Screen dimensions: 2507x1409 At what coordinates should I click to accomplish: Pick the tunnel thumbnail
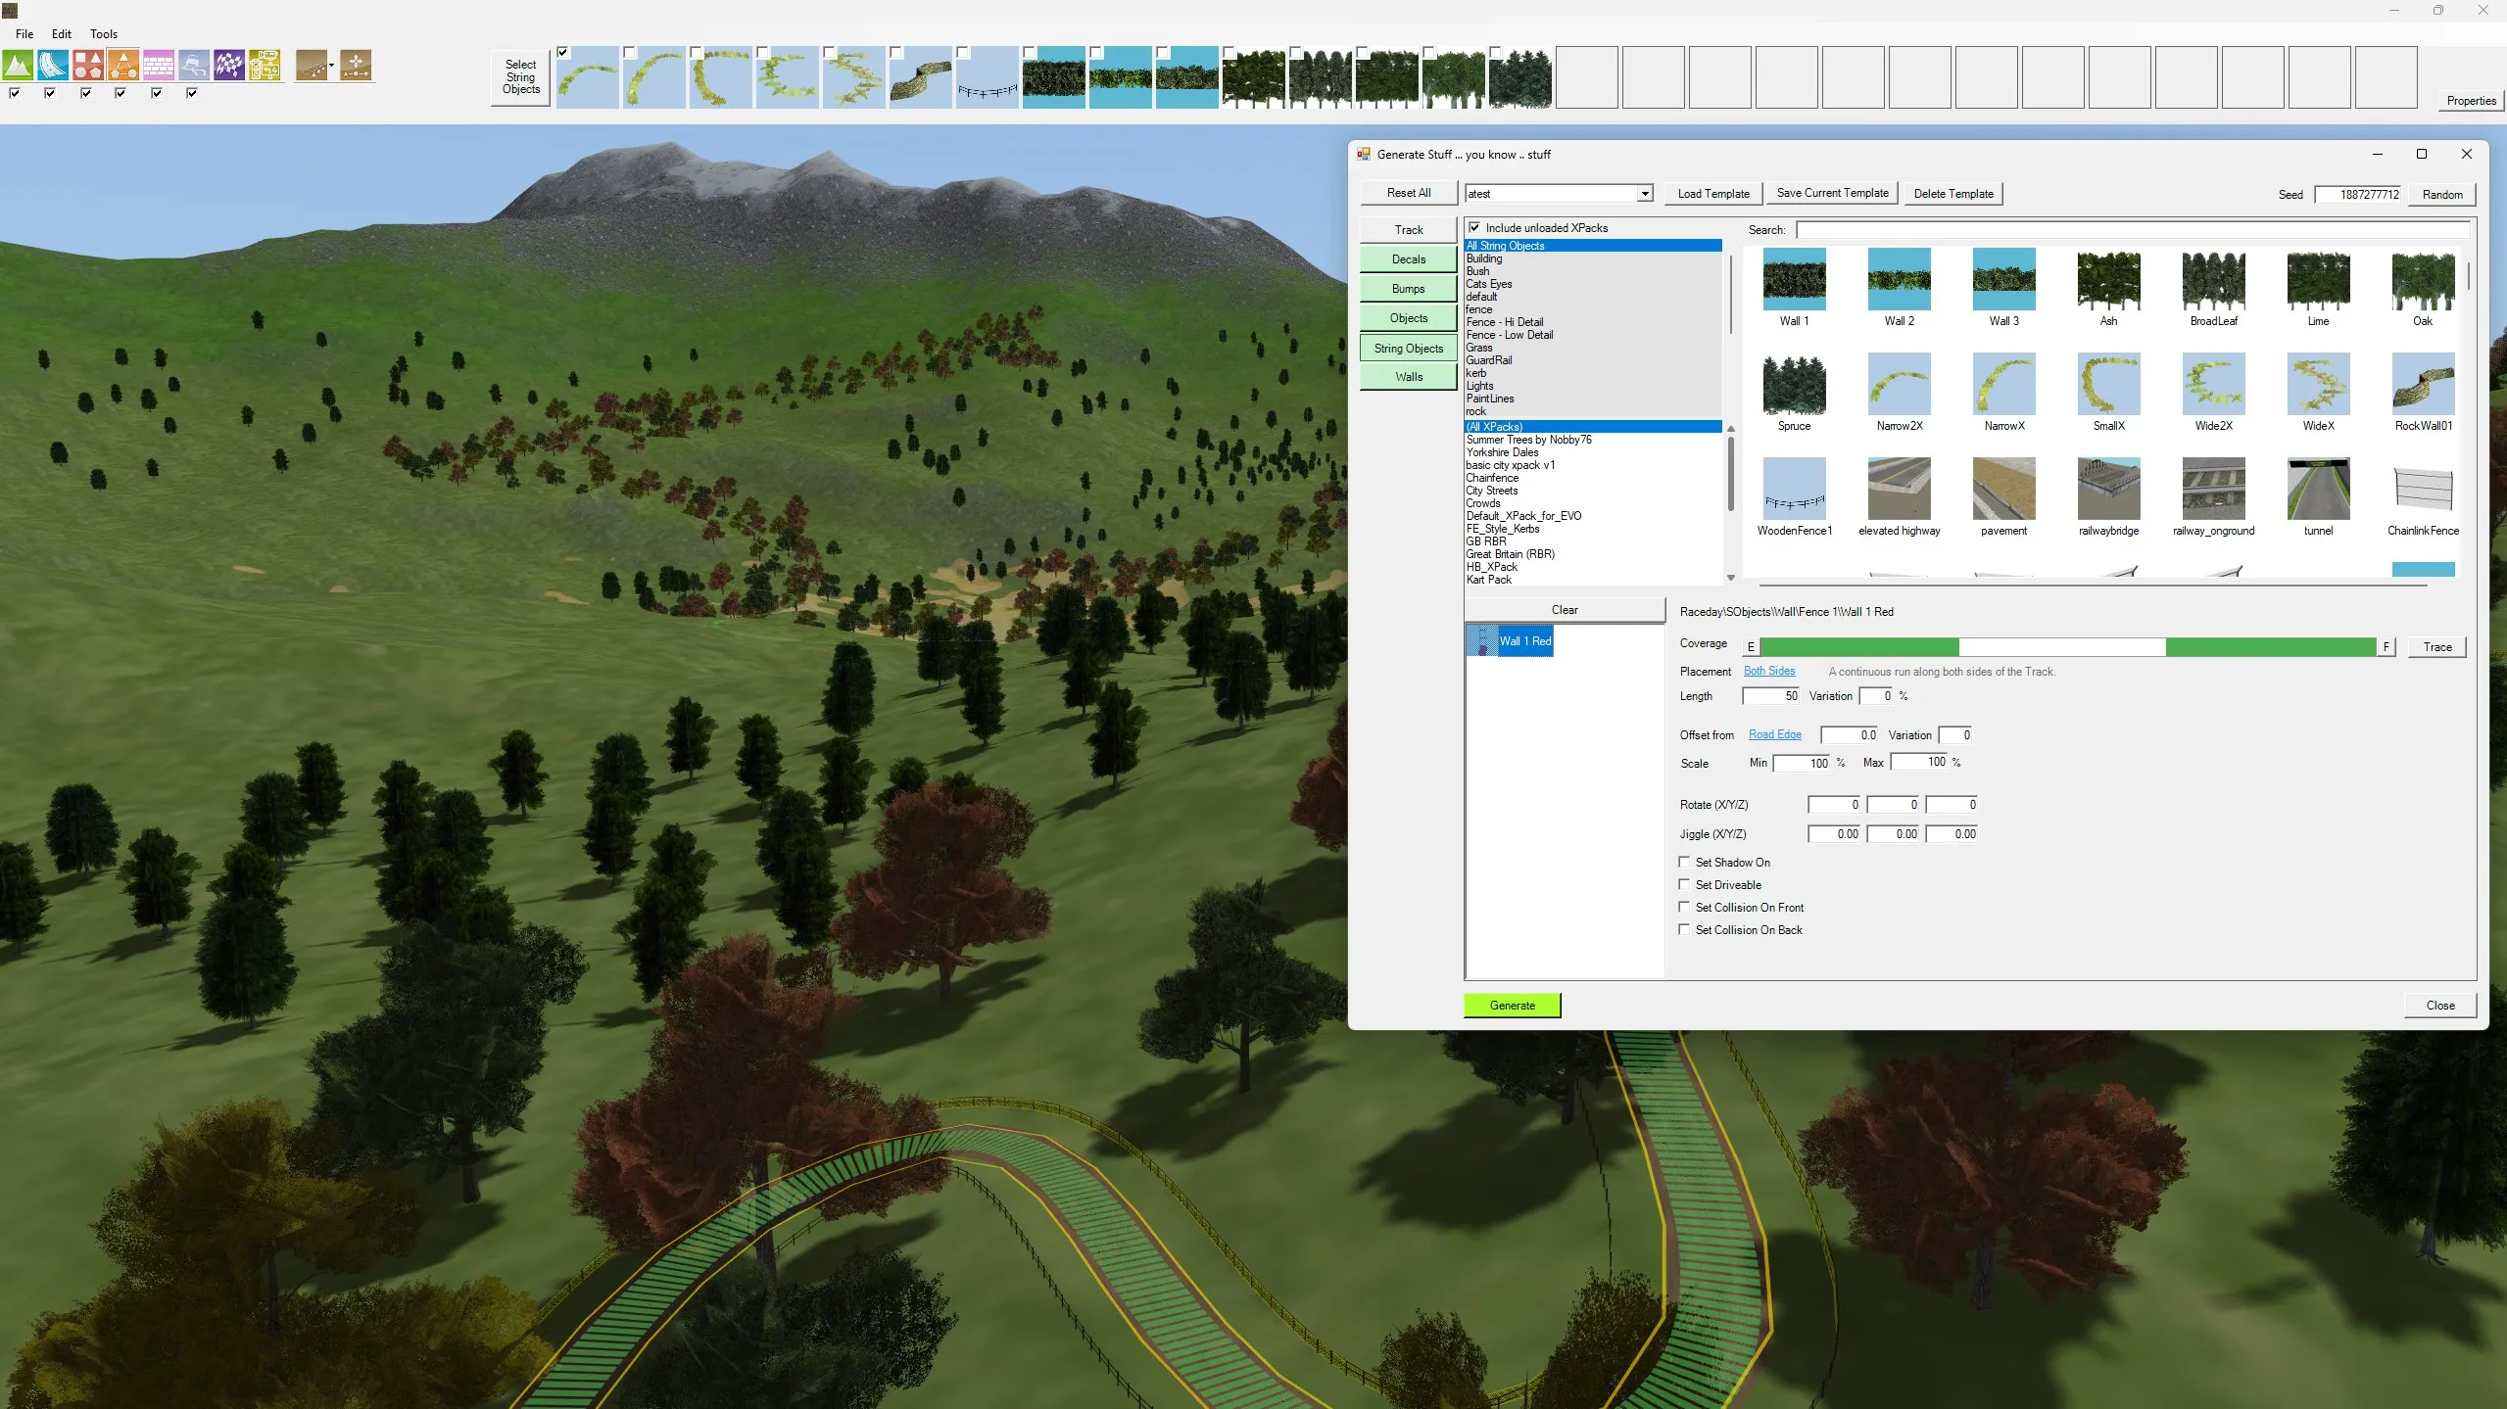[x=2318, y=489]
